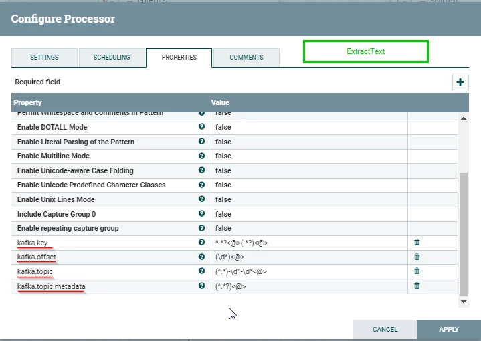Image resolution: width=481 pixels, height=341 pixels.
Task: Open help icon for Enable Literal Parsing
Action: tap(201, 141)
